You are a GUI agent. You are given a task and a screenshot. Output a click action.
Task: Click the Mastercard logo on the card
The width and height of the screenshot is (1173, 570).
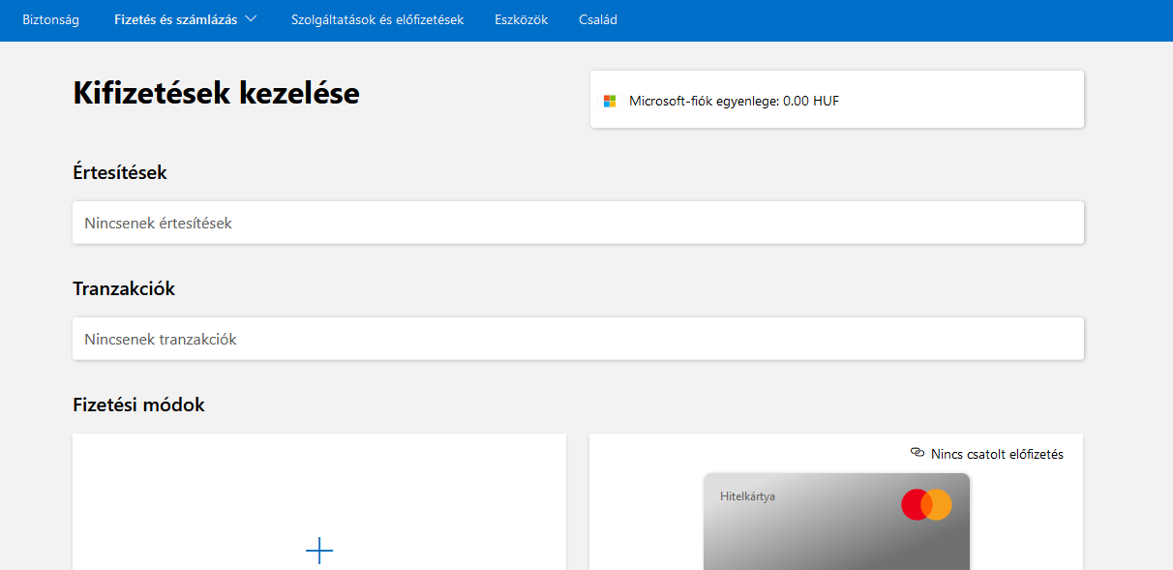(926, 504)
